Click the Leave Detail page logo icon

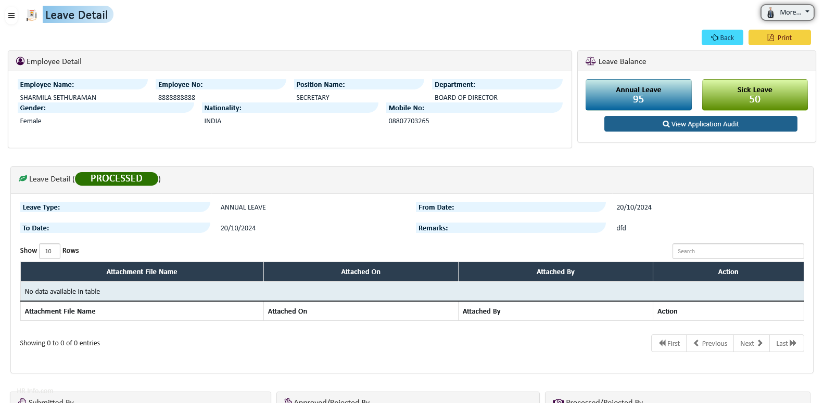tap(32, 15)
